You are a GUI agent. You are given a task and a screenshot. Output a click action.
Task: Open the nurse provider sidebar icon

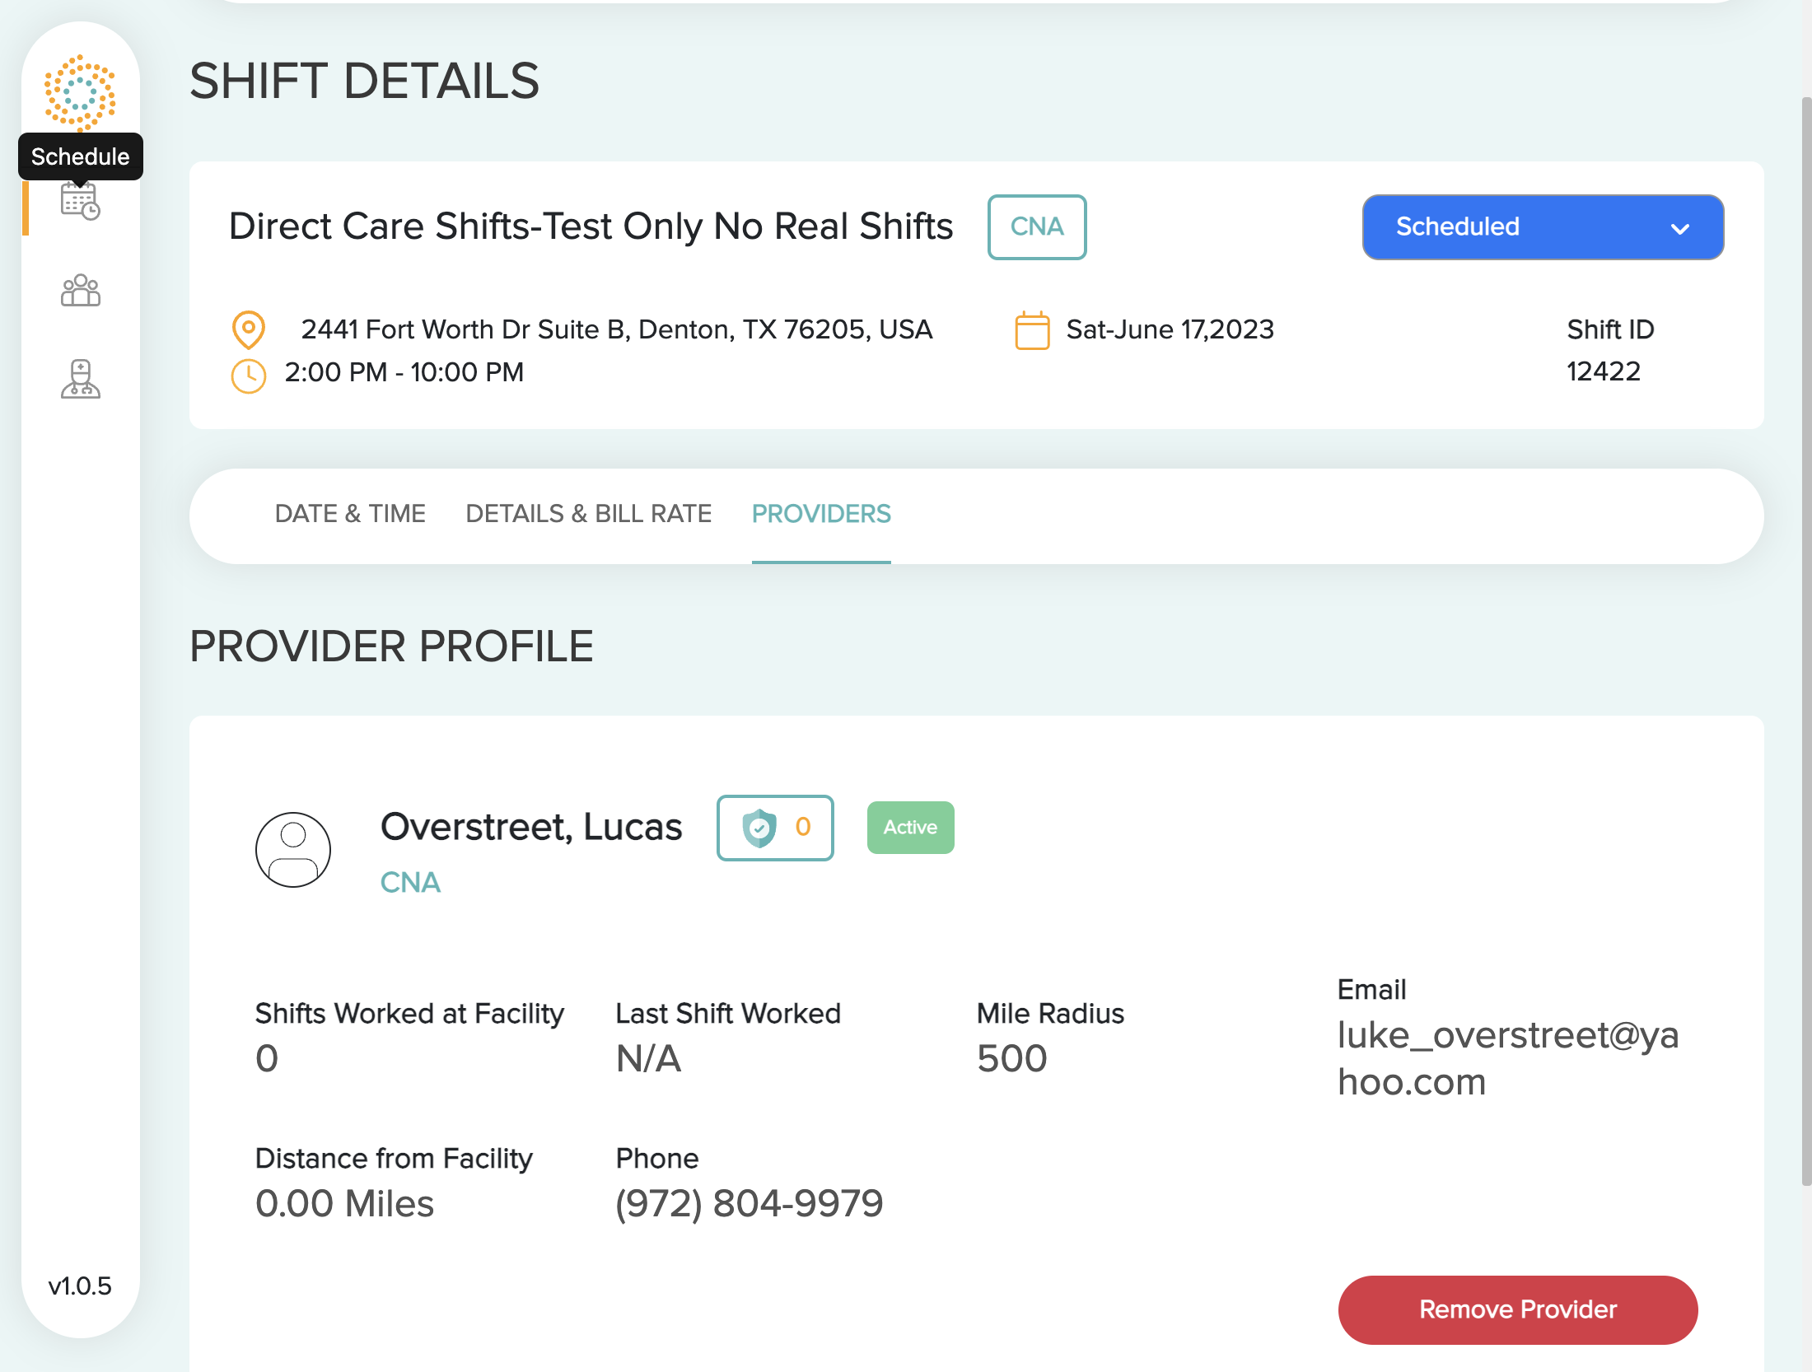[x=81, y=379]
